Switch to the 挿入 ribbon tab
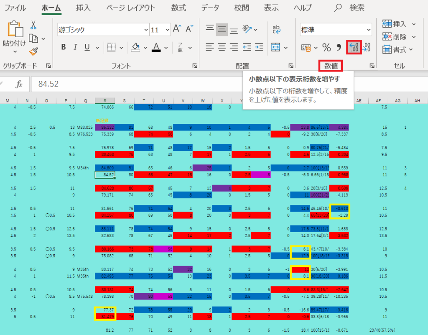This screenshot has width=428, height=335. [x=83, y=8]
